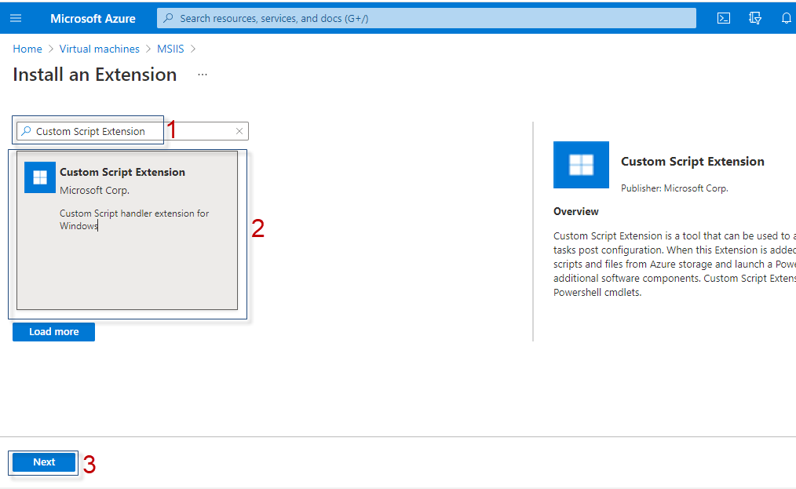
Task: Go to the Home breadcrumb
Action: [27, 49]
